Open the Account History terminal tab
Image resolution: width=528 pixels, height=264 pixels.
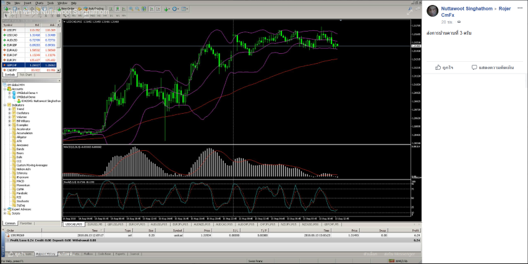(46, 254)
